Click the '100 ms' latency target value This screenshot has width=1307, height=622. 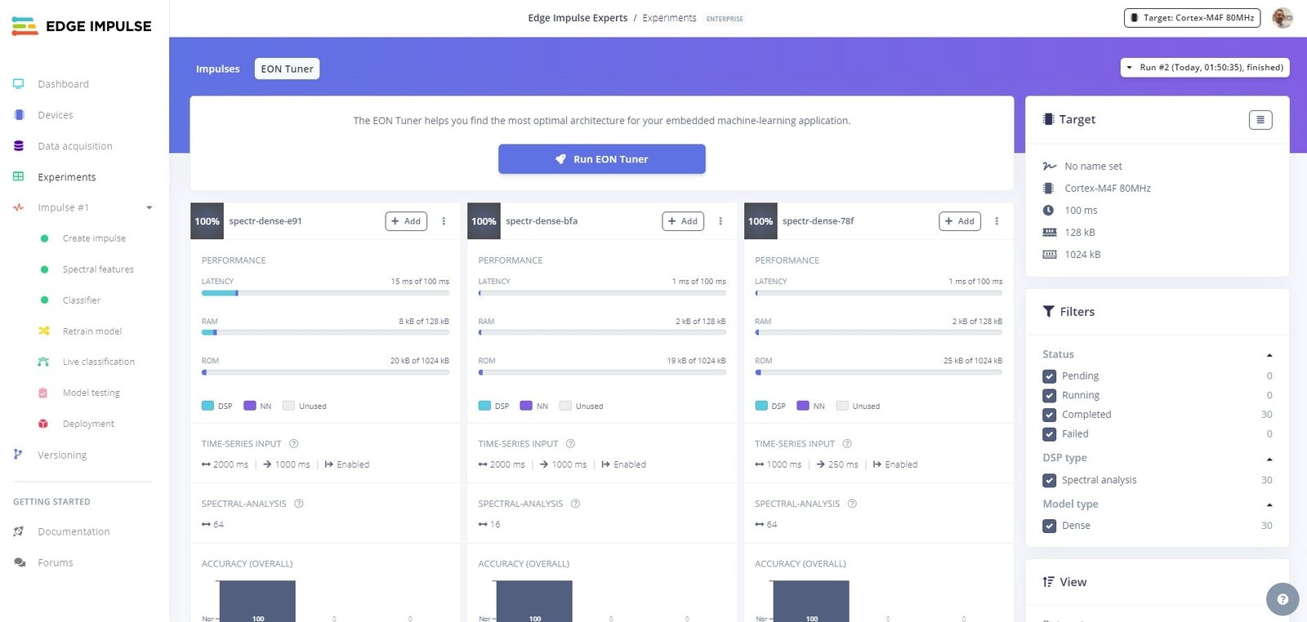pyautogui.click(x=1081, y=211)
